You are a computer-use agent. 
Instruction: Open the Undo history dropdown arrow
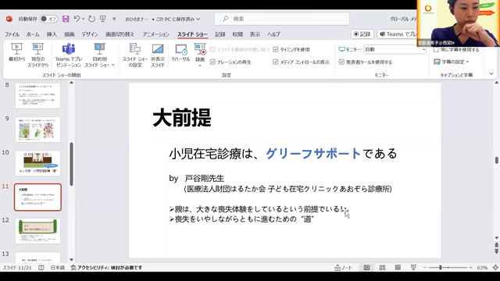pyautogui.click(x=84, y=19)
